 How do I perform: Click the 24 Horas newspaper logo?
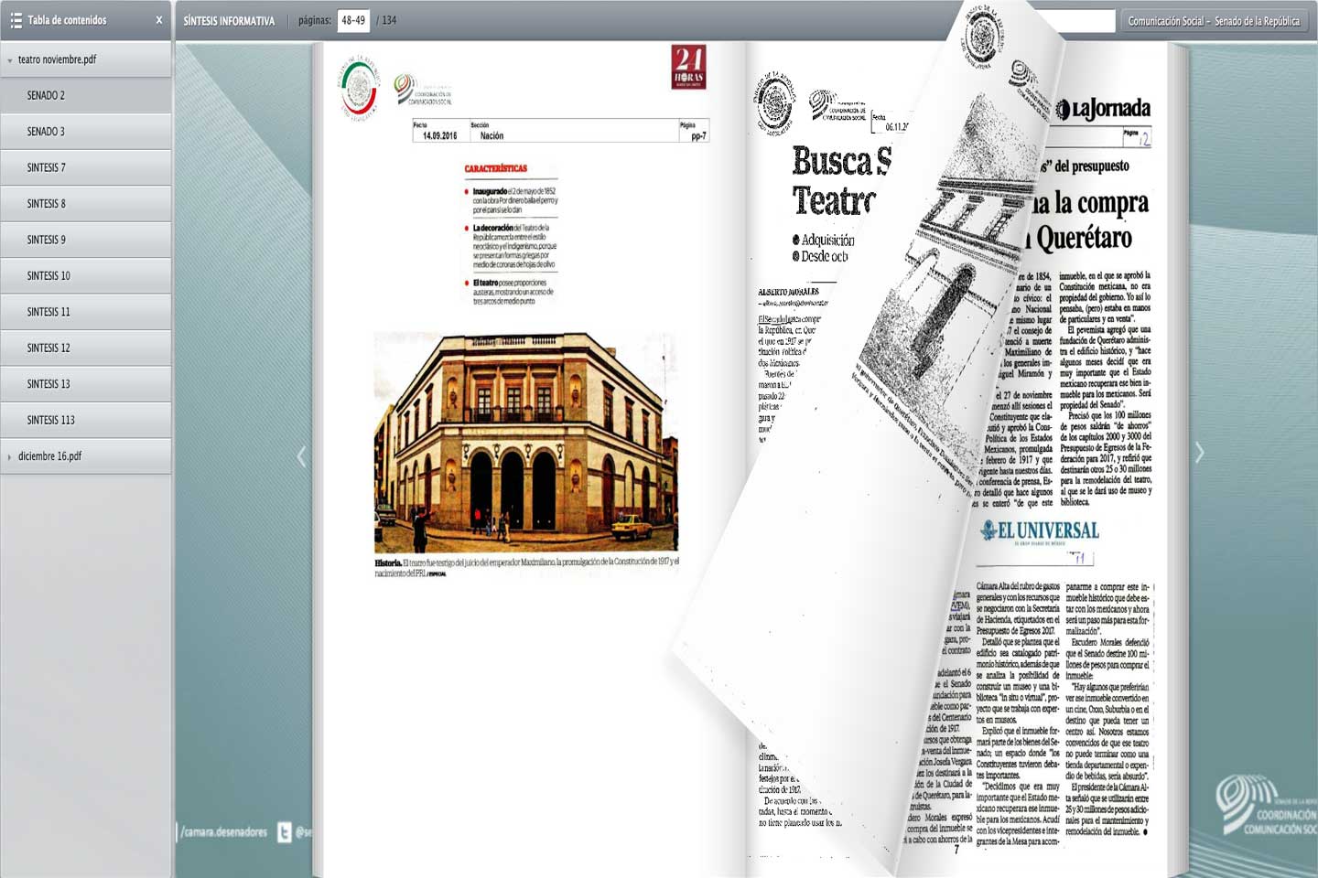tap(688, 67)
